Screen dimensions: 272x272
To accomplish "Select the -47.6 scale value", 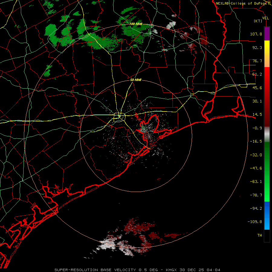I will point(256,168).
